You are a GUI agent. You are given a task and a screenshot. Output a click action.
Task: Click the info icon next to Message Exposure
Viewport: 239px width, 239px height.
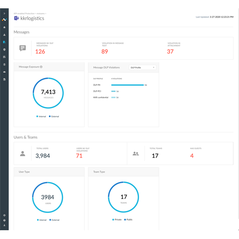[41, 67]
